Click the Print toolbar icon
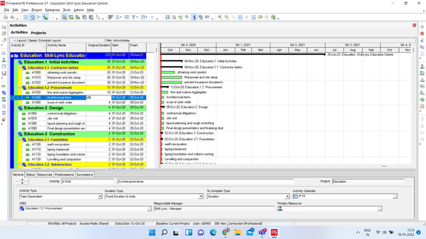This screenshot has width=426, height=239. coord(6,18)
